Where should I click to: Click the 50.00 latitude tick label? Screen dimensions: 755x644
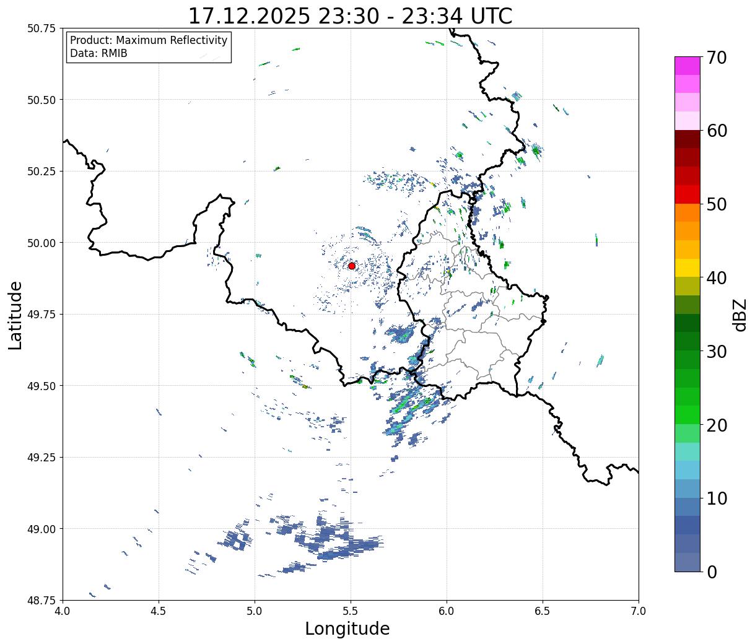(x=41, y=243)
